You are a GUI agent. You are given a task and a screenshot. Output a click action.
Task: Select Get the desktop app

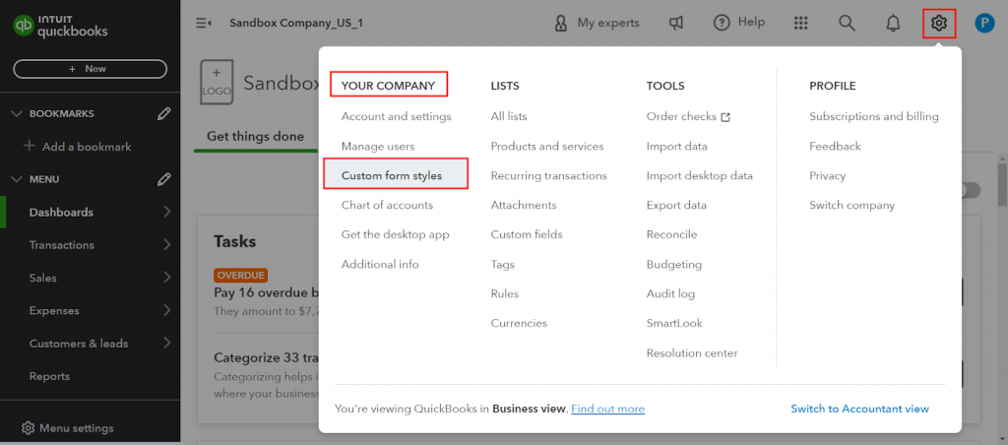click(x=396, y=234)
